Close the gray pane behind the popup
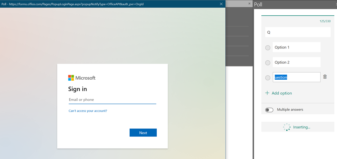337x159 pixels. coord(249,4)
